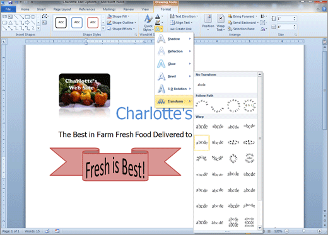Click the spelling check icon in status bar

tap(47, 231)
